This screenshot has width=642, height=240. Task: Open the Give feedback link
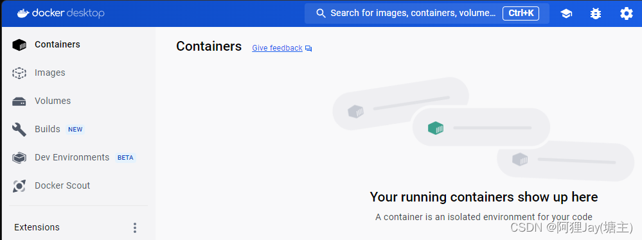277,48
